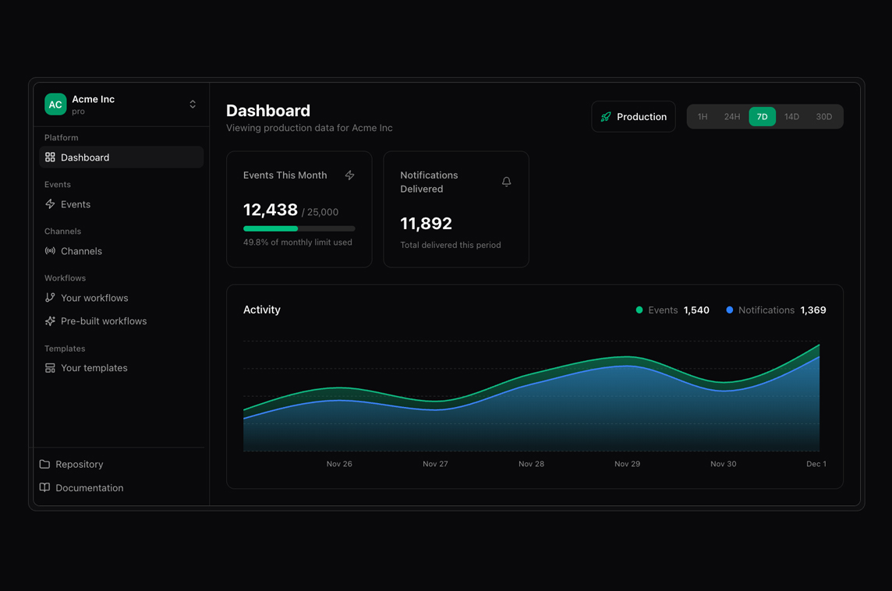Image resolution: width=892 pixels, height=591 pixels.
Task: Click the Channels broadcast icon in sidebar
Action: (x=50, y=251)
